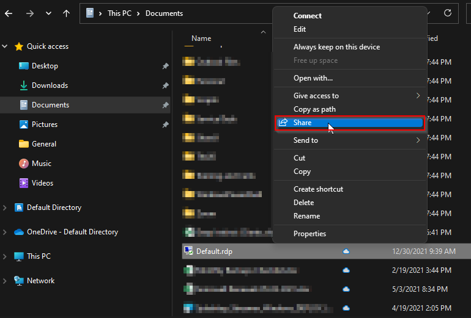Click cloud status icon for Default.rdp

pos(346,251)
